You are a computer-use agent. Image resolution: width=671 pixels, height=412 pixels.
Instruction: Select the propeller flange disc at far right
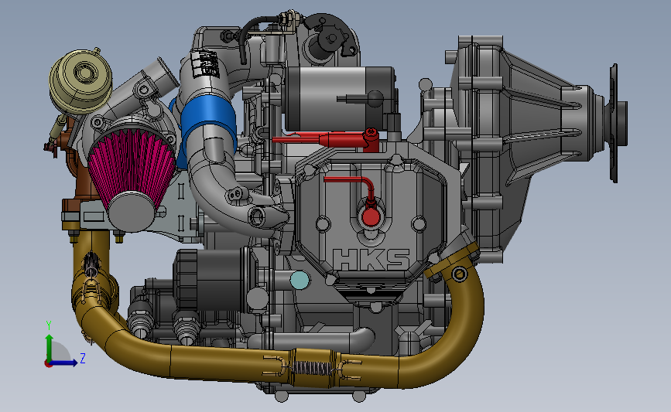[x=614, y=123]
